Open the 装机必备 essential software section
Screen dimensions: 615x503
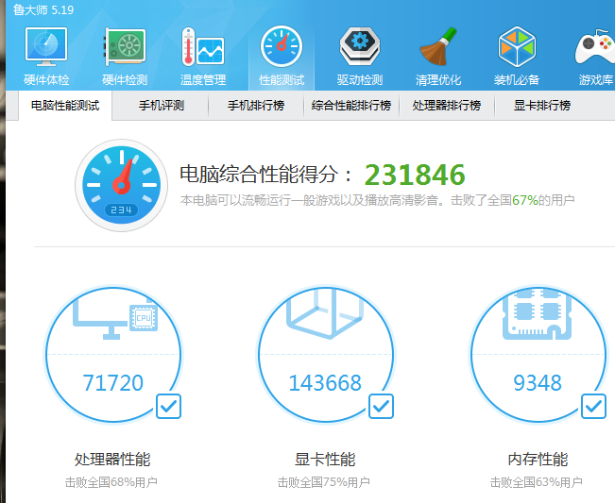click(x=517, y=57)
